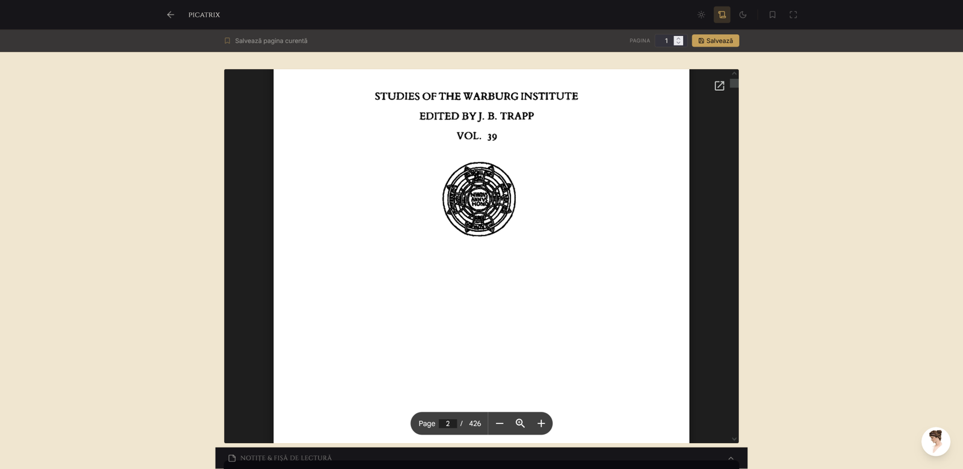Click the 'EDITED BY J. B. TRAPP' line
963x469 pixels.
[477, 116]
